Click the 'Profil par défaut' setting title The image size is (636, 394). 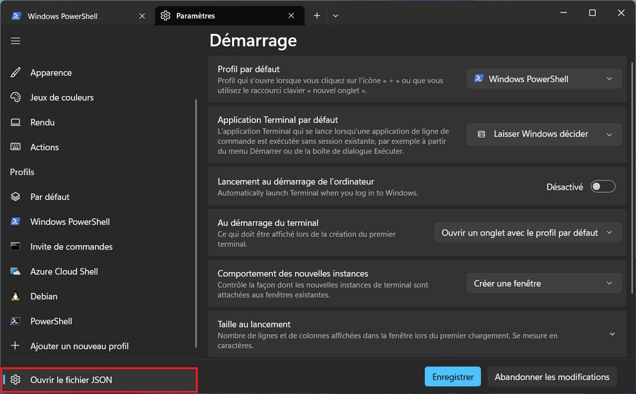coord(249,69)
